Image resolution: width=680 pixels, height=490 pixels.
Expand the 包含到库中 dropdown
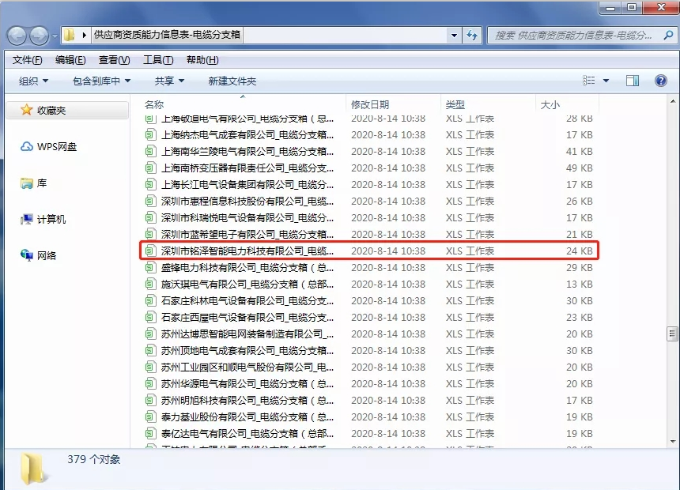101,81
